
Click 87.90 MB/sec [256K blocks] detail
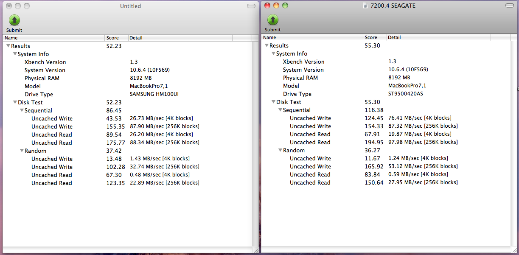[165, 126]
